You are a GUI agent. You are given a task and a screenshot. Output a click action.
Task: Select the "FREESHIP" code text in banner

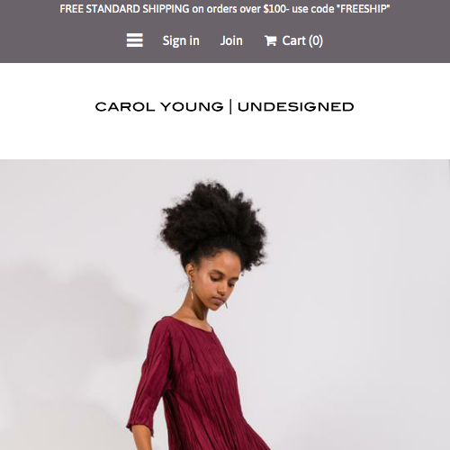pyautogui.click(x=364, y=9)
